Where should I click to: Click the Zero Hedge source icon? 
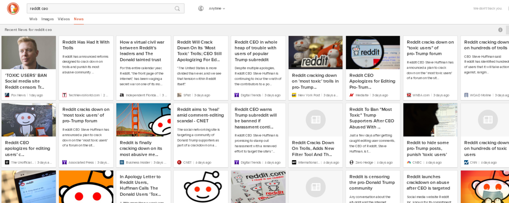point(352,162)
